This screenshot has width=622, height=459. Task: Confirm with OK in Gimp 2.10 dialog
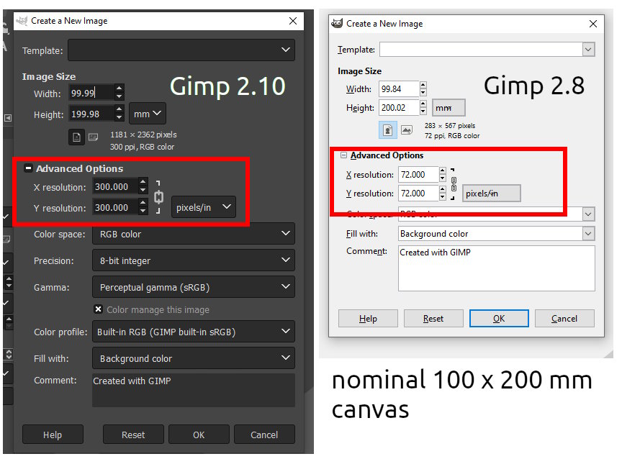point(199,435)
